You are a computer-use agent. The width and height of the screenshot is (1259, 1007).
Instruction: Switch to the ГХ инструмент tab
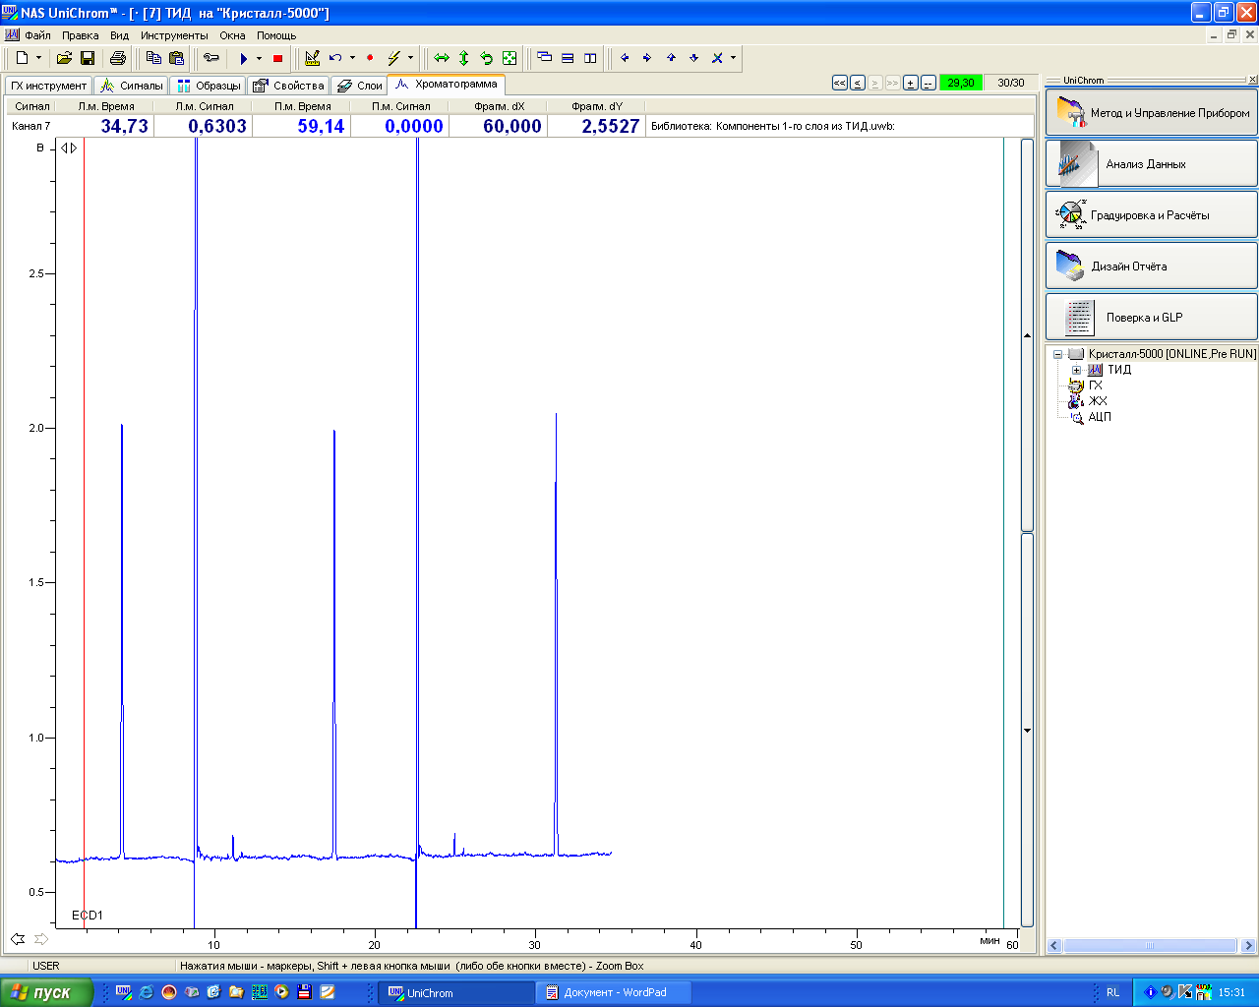tap(48, 86)
